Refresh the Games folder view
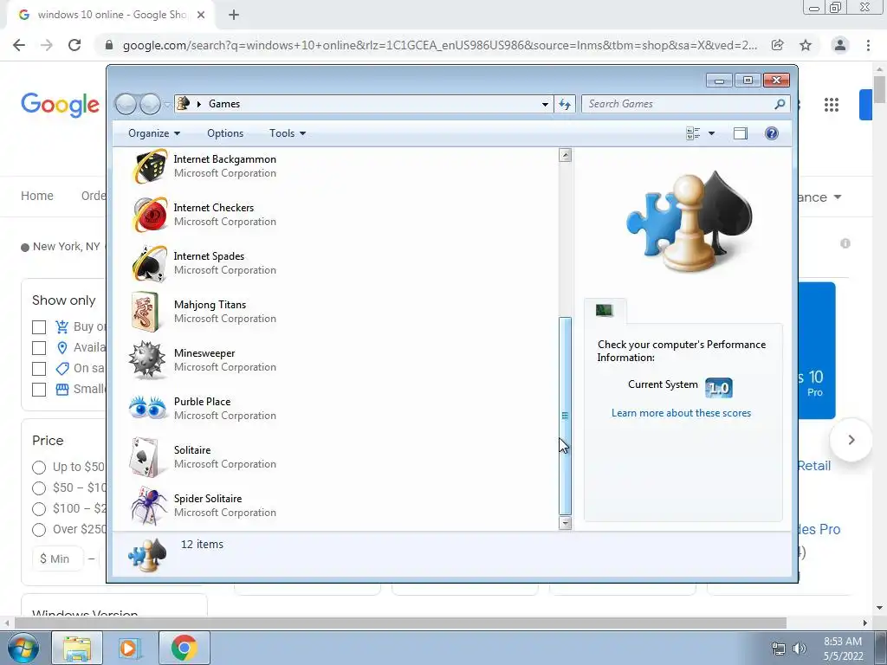The height and width of the screenshot is (665, 887). point(565,104)
